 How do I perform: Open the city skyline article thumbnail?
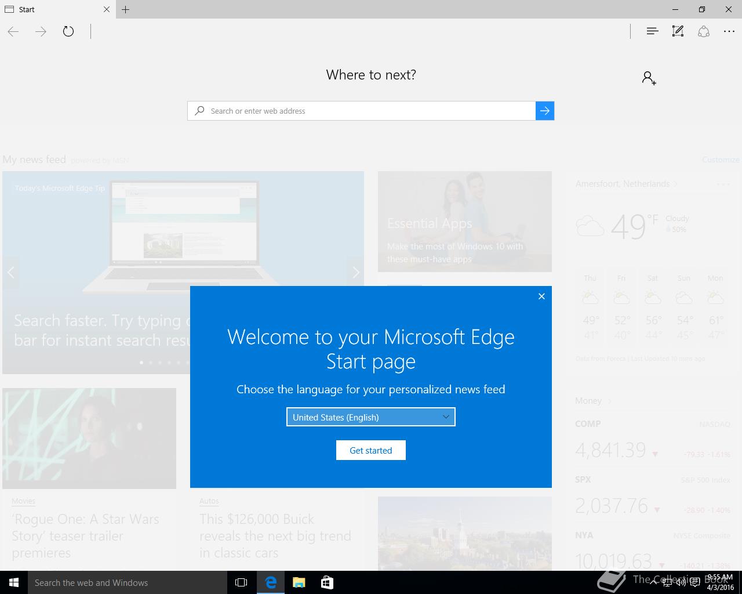click(465, 534)
